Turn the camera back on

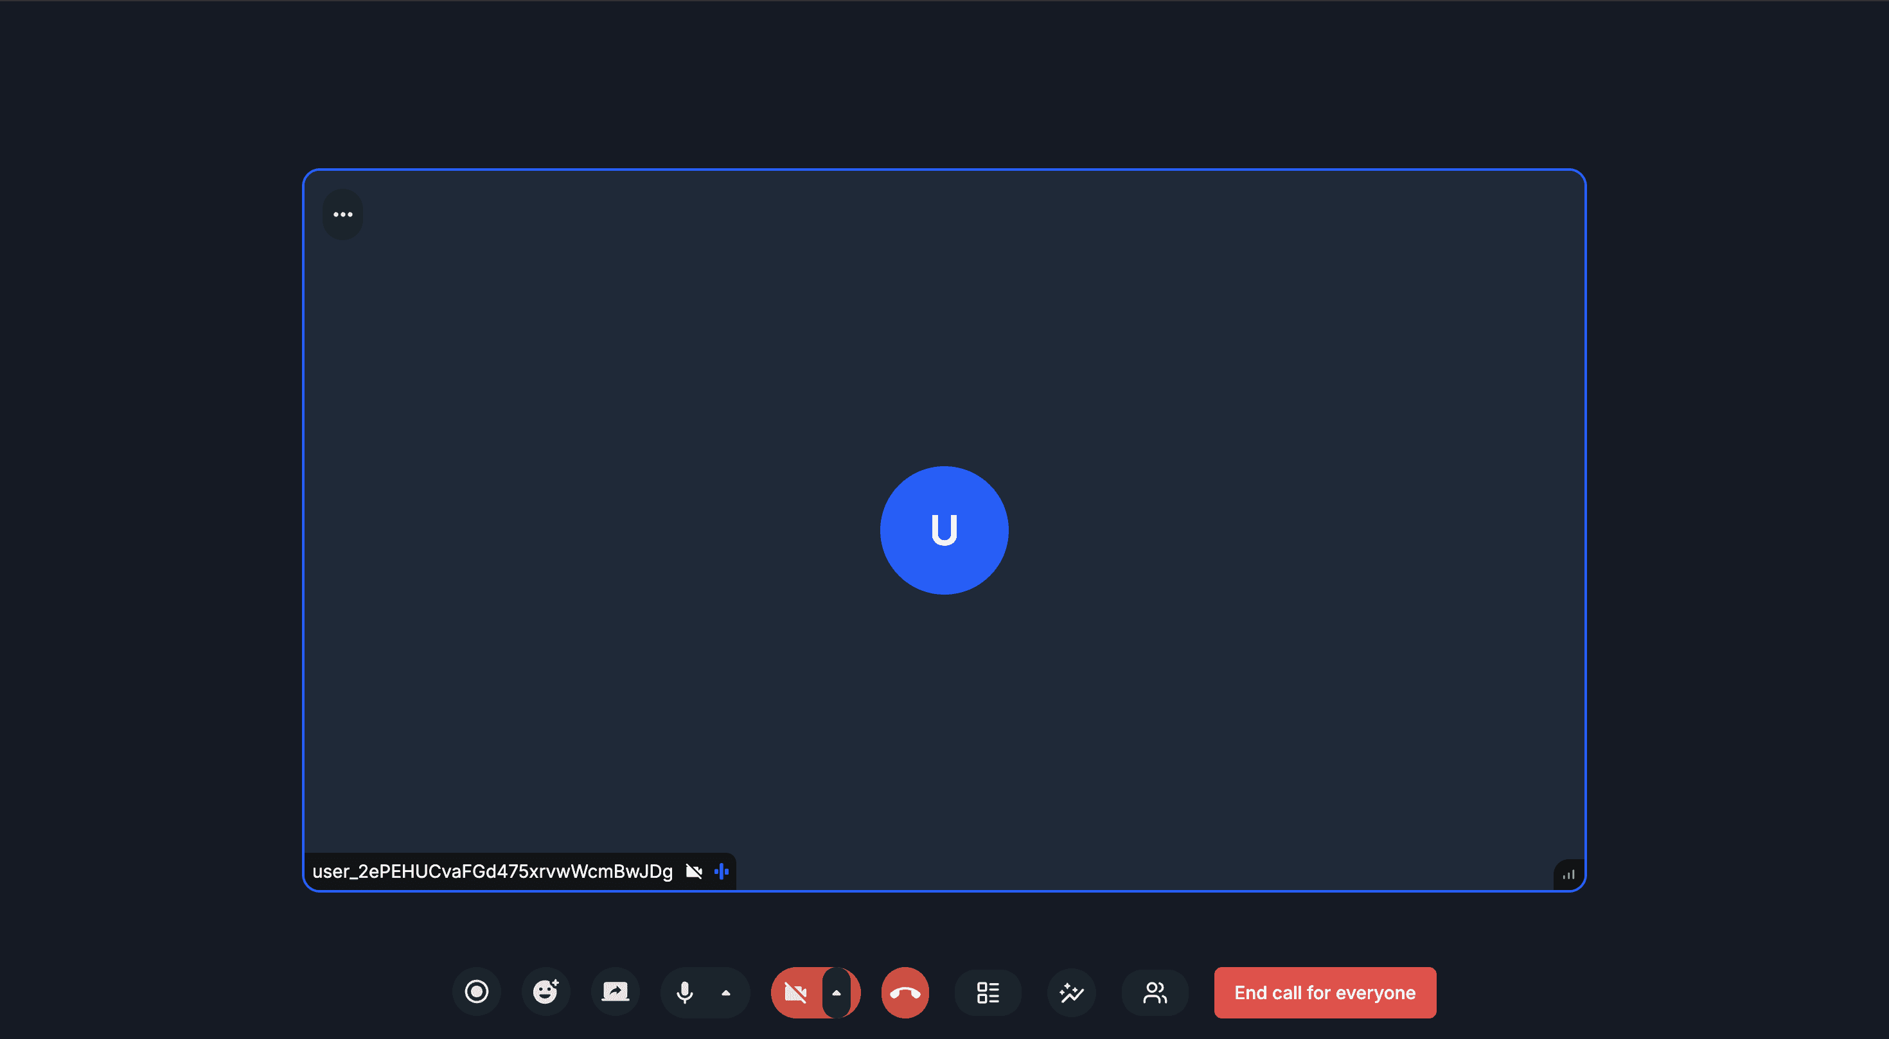tap(795, 993)
